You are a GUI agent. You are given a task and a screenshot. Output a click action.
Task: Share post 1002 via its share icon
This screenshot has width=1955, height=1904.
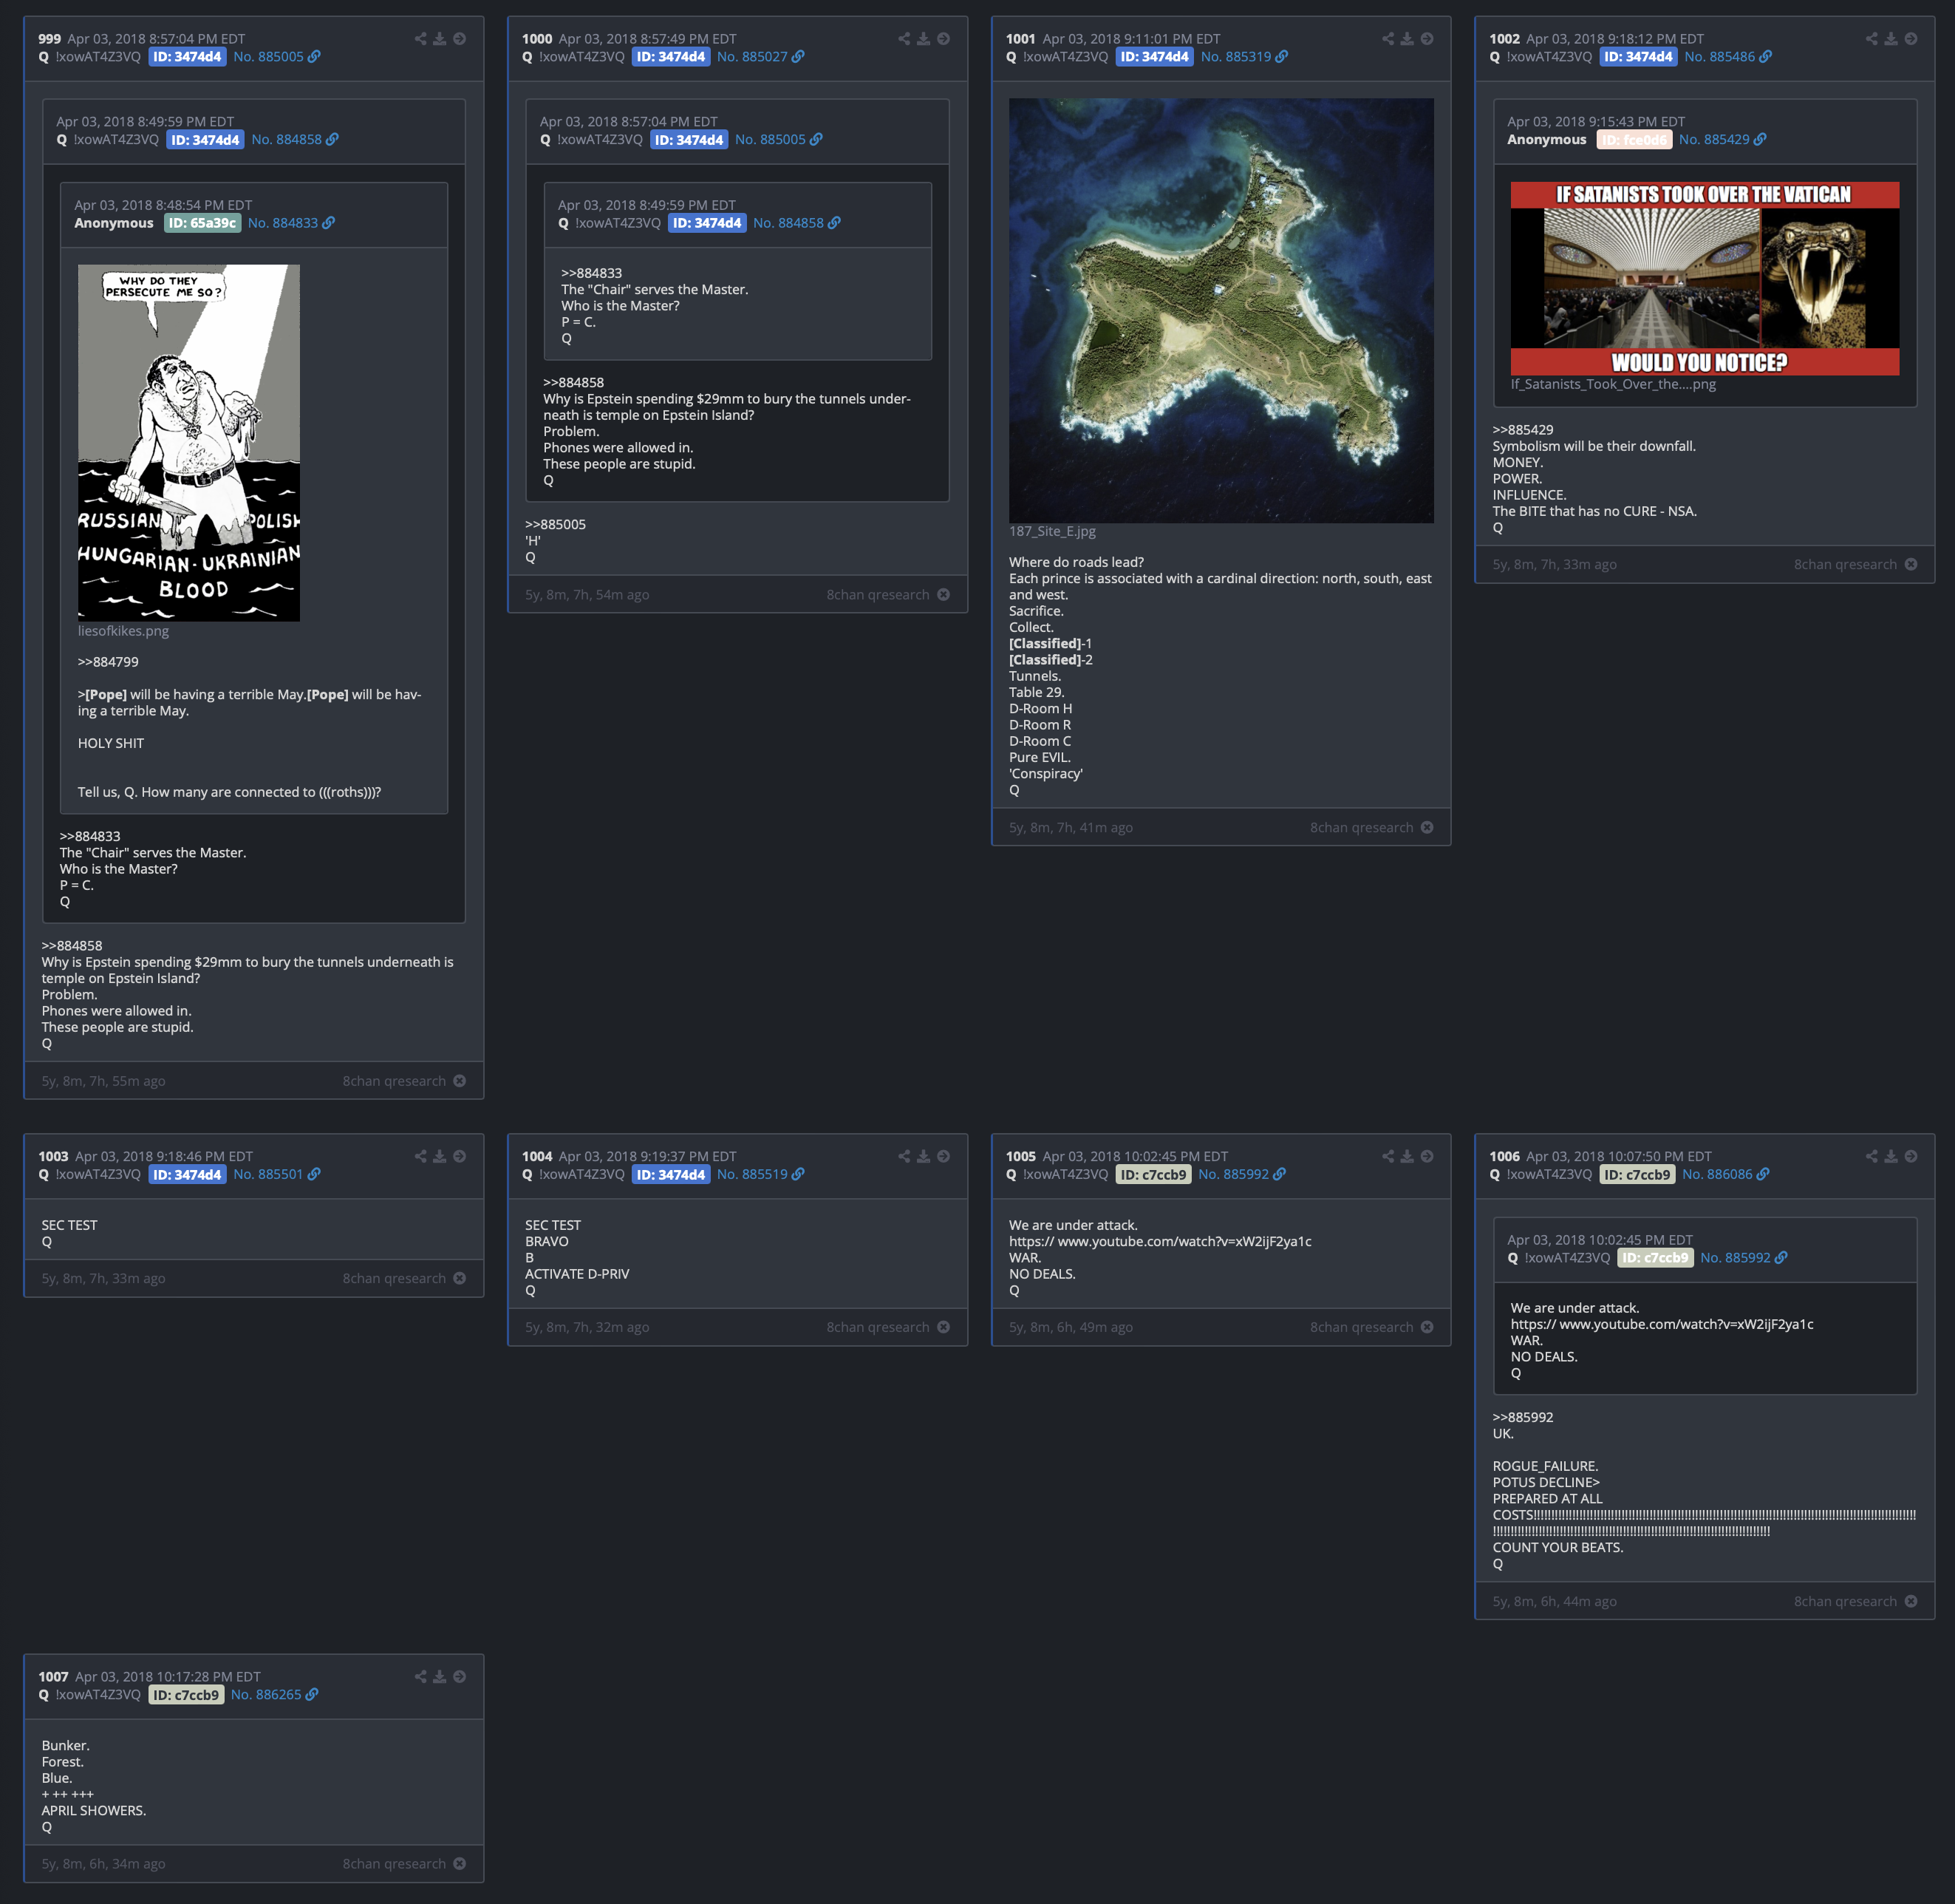click(1871, 39)
